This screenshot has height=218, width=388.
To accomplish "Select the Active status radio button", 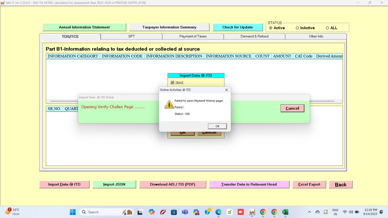I will [271, 28].
